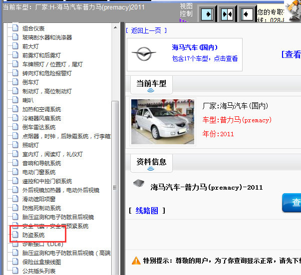Select 喇叭 entry in tree
Viewport: 301px width, 275px height.
[x=28, y=100]
